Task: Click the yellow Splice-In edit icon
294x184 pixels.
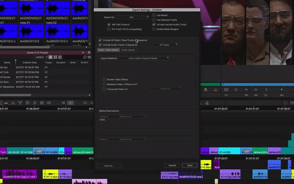Action: click(x=206, y=90)
